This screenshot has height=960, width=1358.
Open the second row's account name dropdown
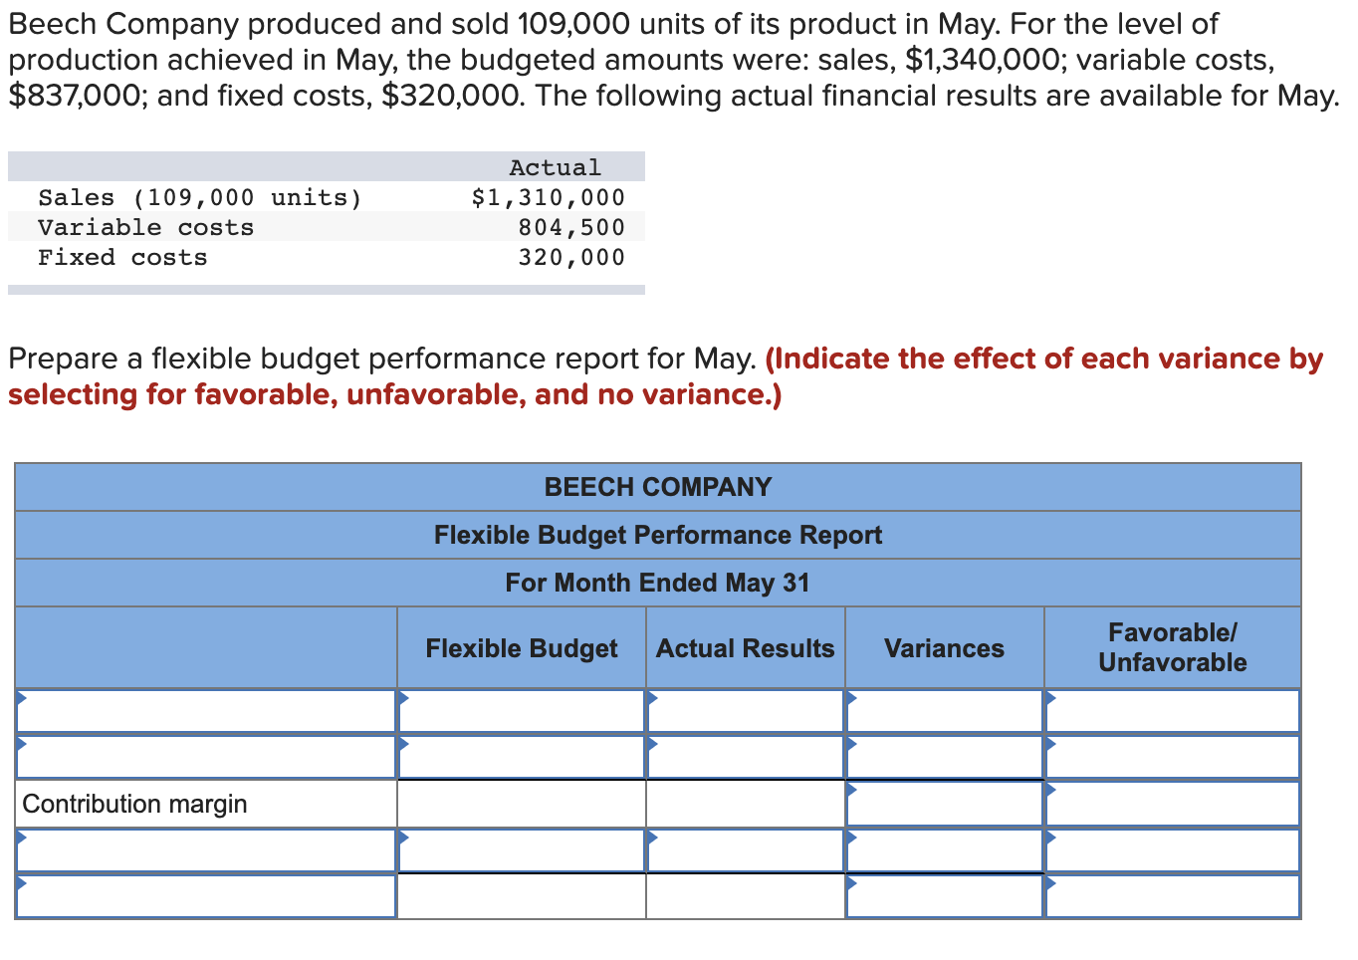point(206,757)
